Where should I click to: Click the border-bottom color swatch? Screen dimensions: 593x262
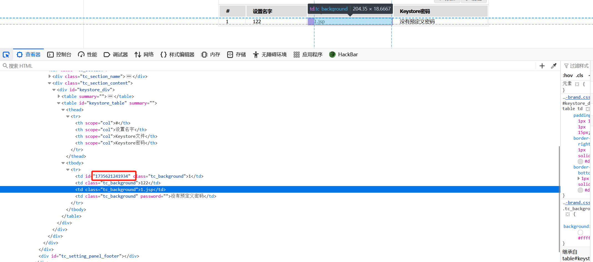pyautogui.click(x=580, y=190)
